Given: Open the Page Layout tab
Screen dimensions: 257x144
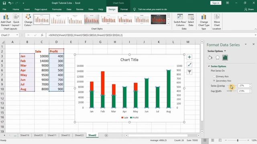Looking at the screenshot, I should pyautogui.click(x=41, y=10).
